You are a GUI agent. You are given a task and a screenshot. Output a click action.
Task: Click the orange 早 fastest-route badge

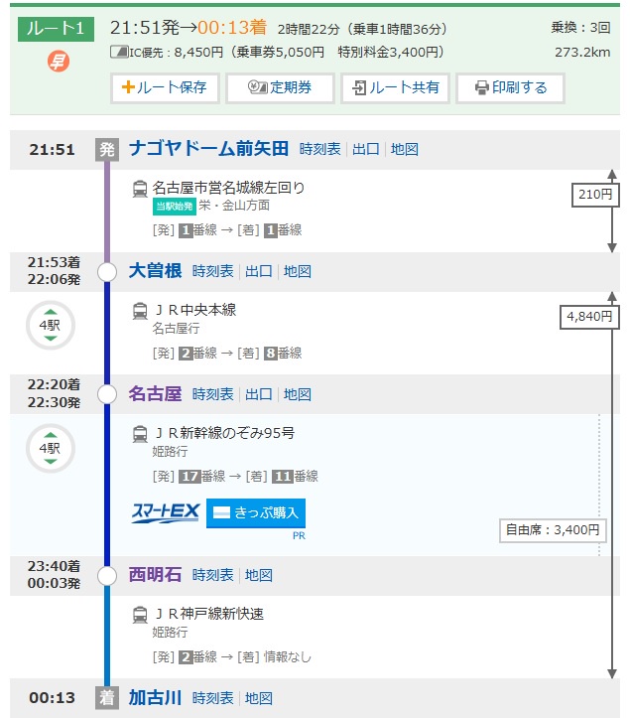pos(59,62)
